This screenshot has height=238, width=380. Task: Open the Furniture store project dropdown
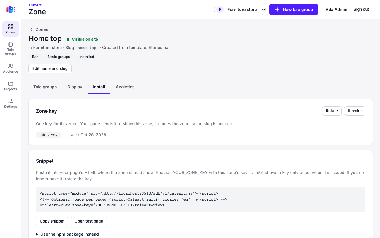pos(240,10)
